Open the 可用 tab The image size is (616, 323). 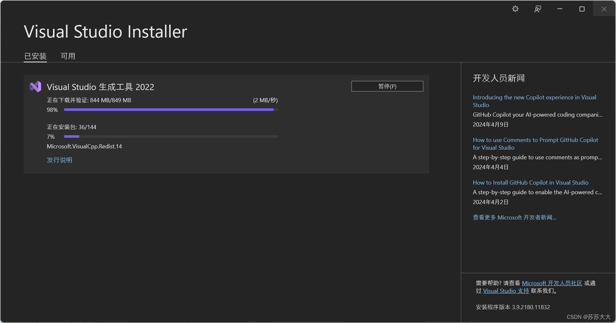point(68,56)
